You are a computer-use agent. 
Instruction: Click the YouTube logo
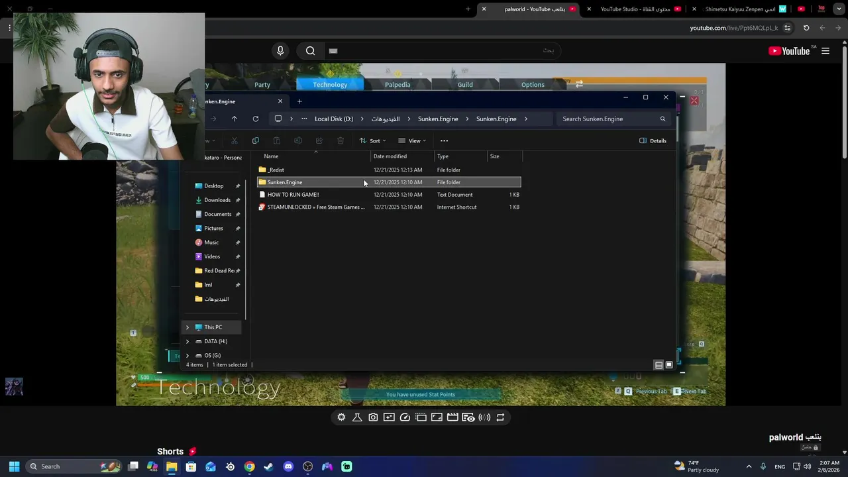(x=789, y=51)
